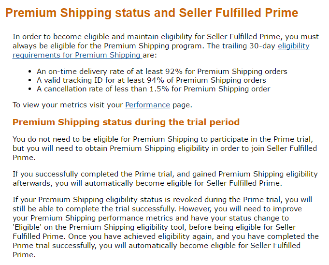
Task: Click the paragraph starting 'You do not need'
Action: 164,148
